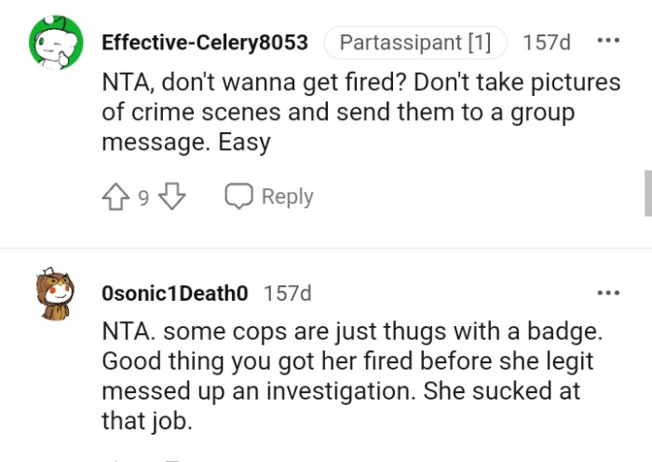Open more options for Effective-Celery8053's comment
652x462 pixels.
608,42
